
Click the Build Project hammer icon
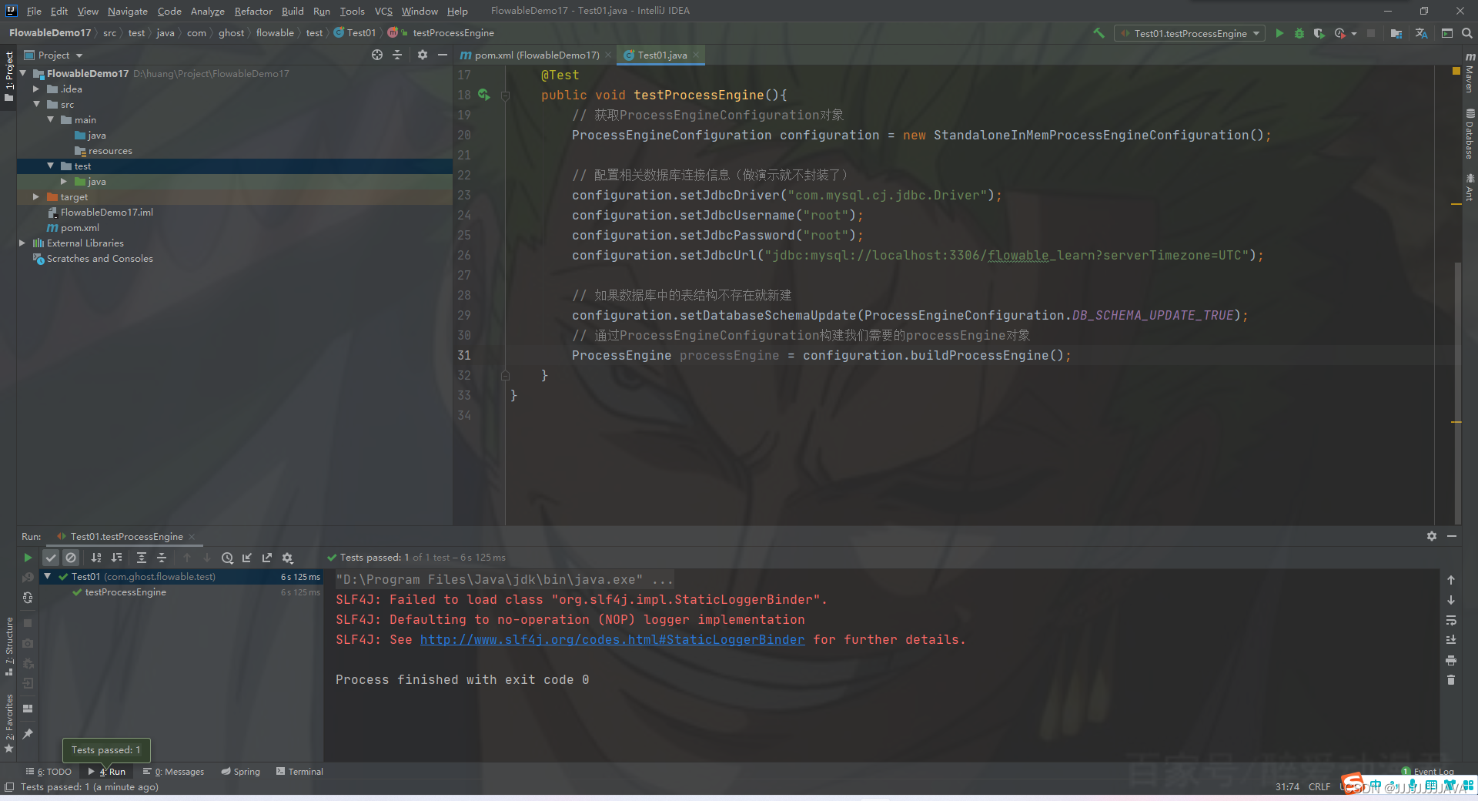point(1098,33)
